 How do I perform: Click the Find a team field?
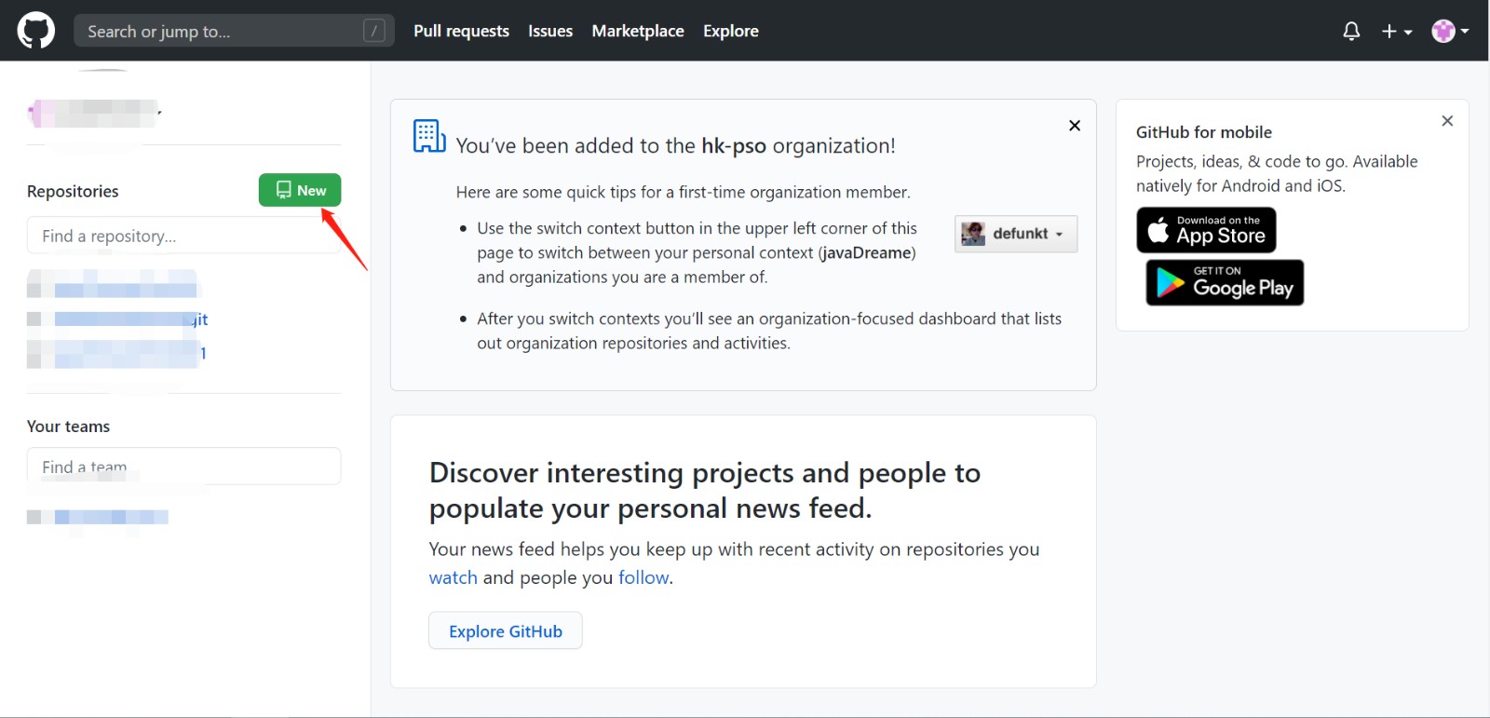pyautogui.click(x=183, y=467)
